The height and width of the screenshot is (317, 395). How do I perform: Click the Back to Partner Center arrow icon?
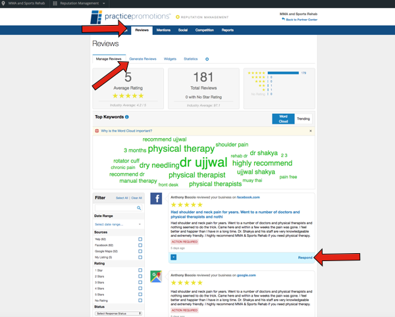283,19
